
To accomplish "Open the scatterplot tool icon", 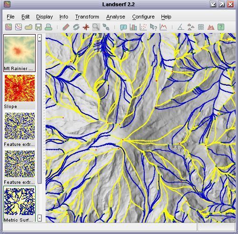I will pyautogui.click(x=143, y=27).
